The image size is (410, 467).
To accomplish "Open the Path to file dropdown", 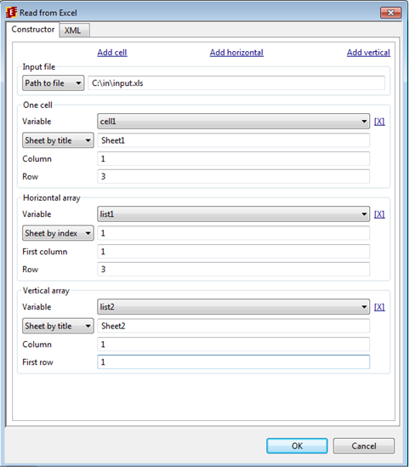I will click(54, 83).
